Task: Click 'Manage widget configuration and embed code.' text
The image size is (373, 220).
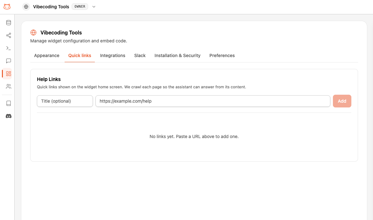Action: point(79,41)
